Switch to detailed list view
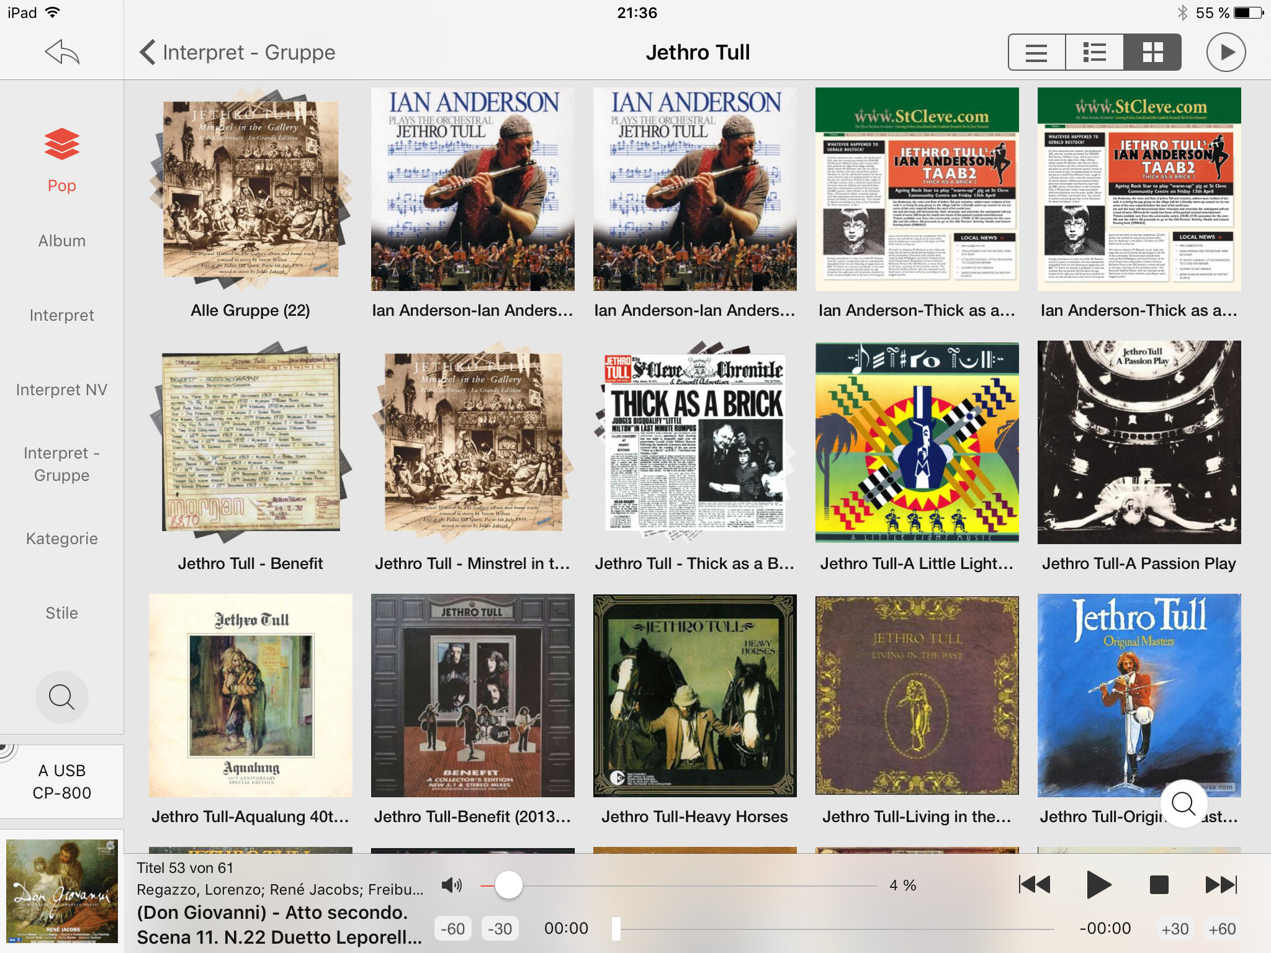 [x=1094, y=52]
